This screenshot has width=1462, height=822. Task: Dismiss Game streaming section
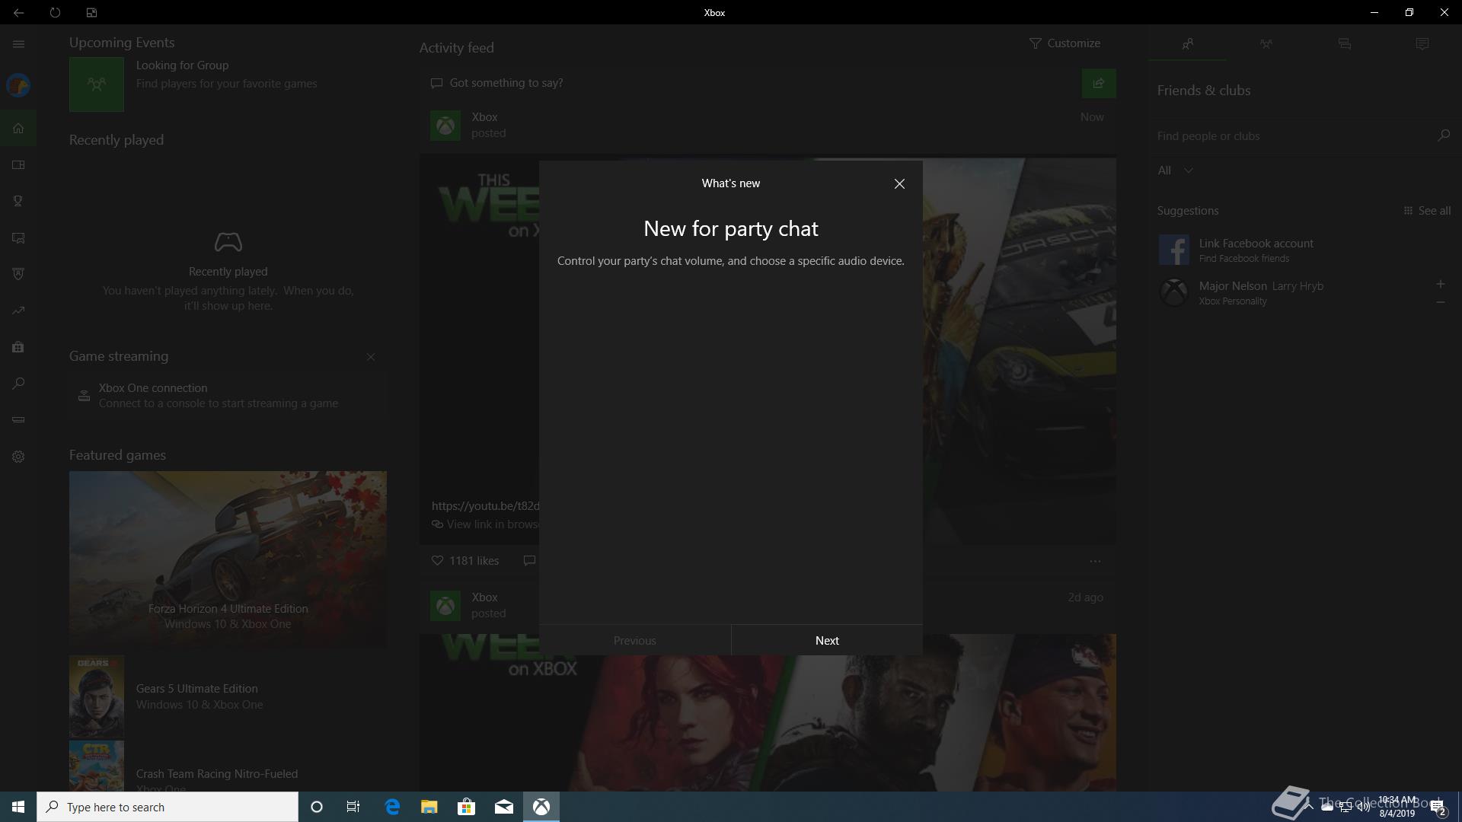371,357
